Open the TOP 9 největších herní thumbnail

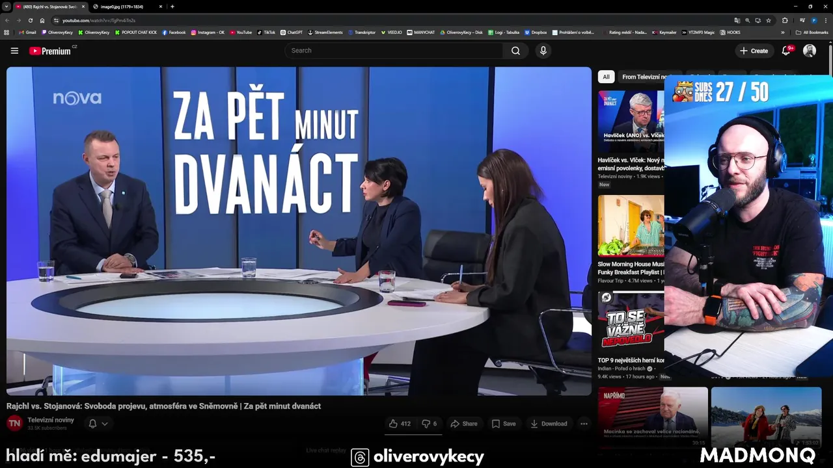(x=631, y=322)
